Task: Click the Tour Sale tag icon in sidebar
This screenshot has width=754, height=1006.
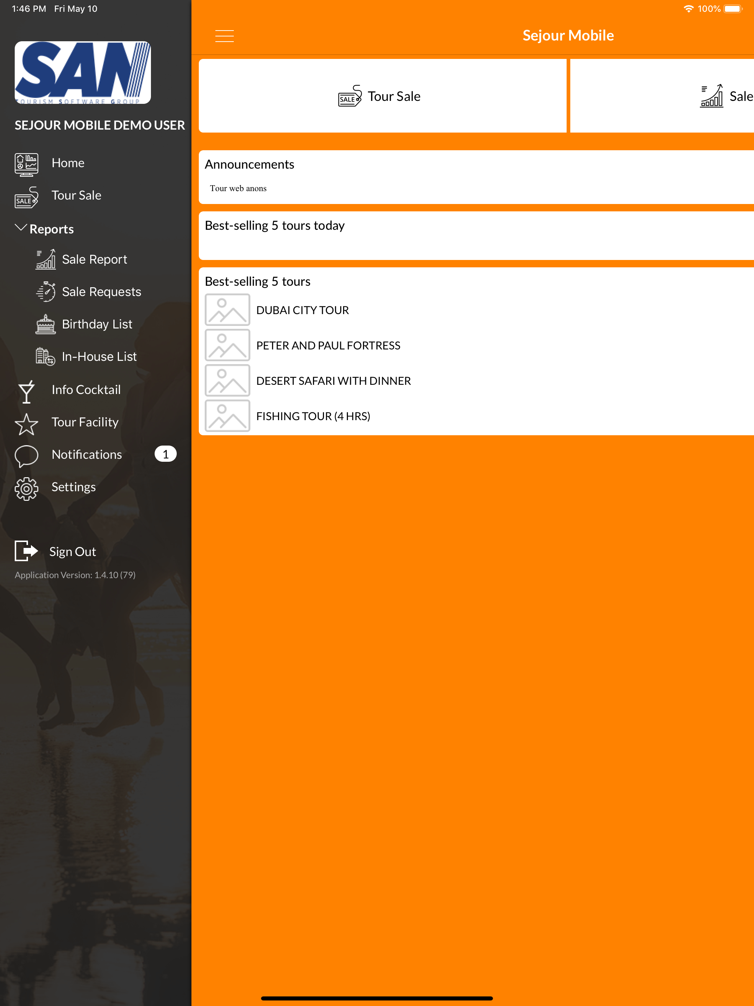Action: click(27, 197)
